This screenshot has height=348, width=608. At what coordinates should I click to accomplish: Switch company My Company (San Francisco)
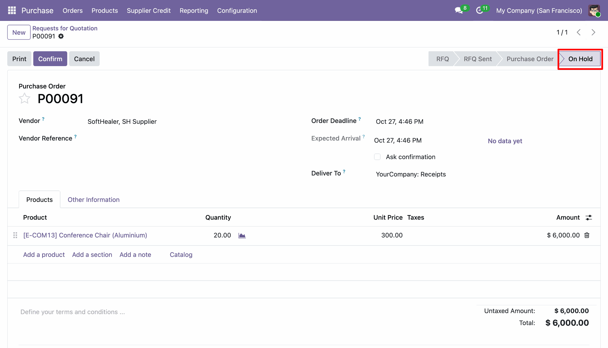tap(539, 10)
